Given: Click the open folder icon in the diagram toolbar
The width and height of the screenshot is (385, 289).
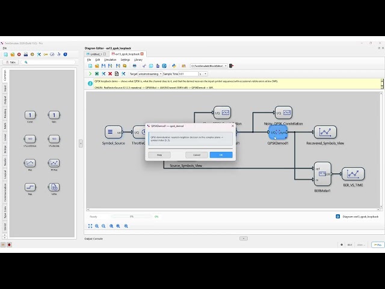Looking at the screenshot, I should [97, 66].
